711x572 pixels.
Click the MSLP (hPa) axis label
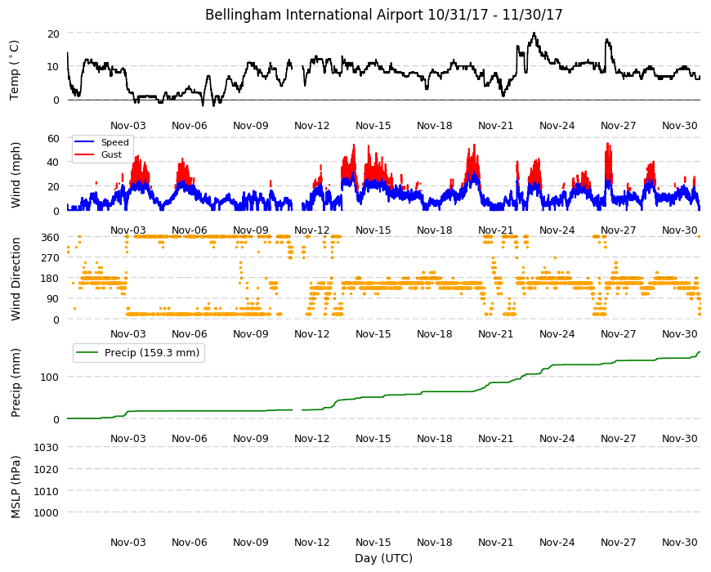pos(16,486)
